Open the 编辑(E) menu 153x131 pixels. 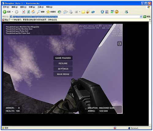[15, 7]
